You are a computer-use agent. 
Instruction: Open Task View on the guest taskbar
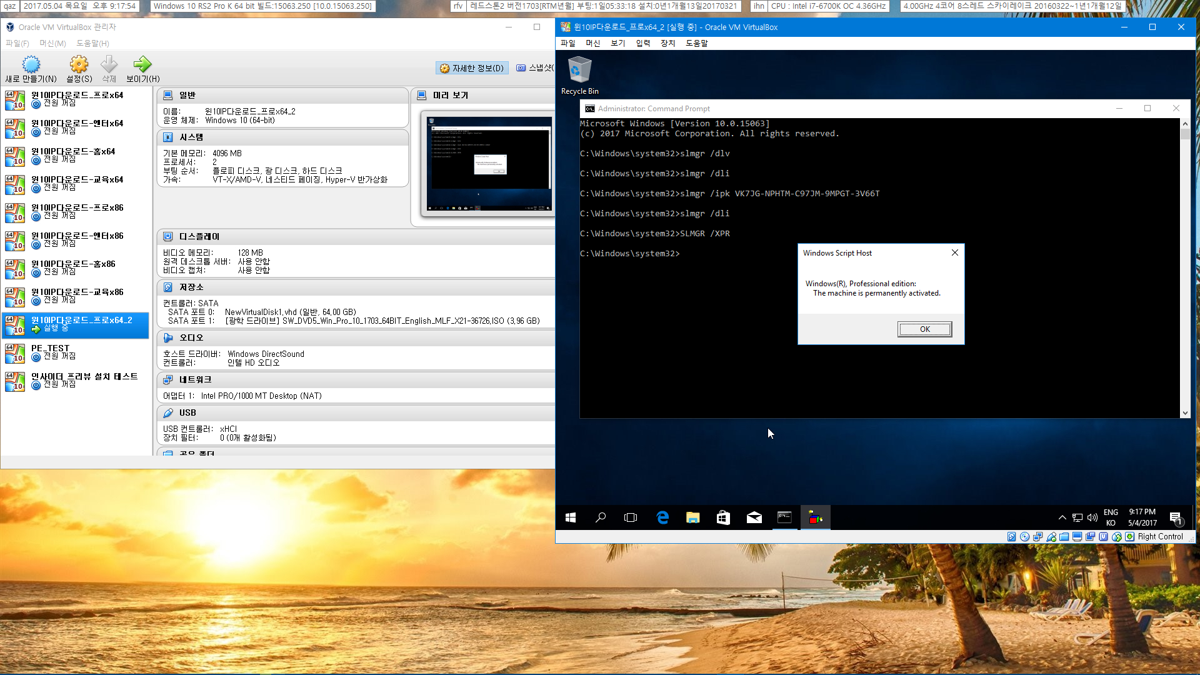coord(631,517)
